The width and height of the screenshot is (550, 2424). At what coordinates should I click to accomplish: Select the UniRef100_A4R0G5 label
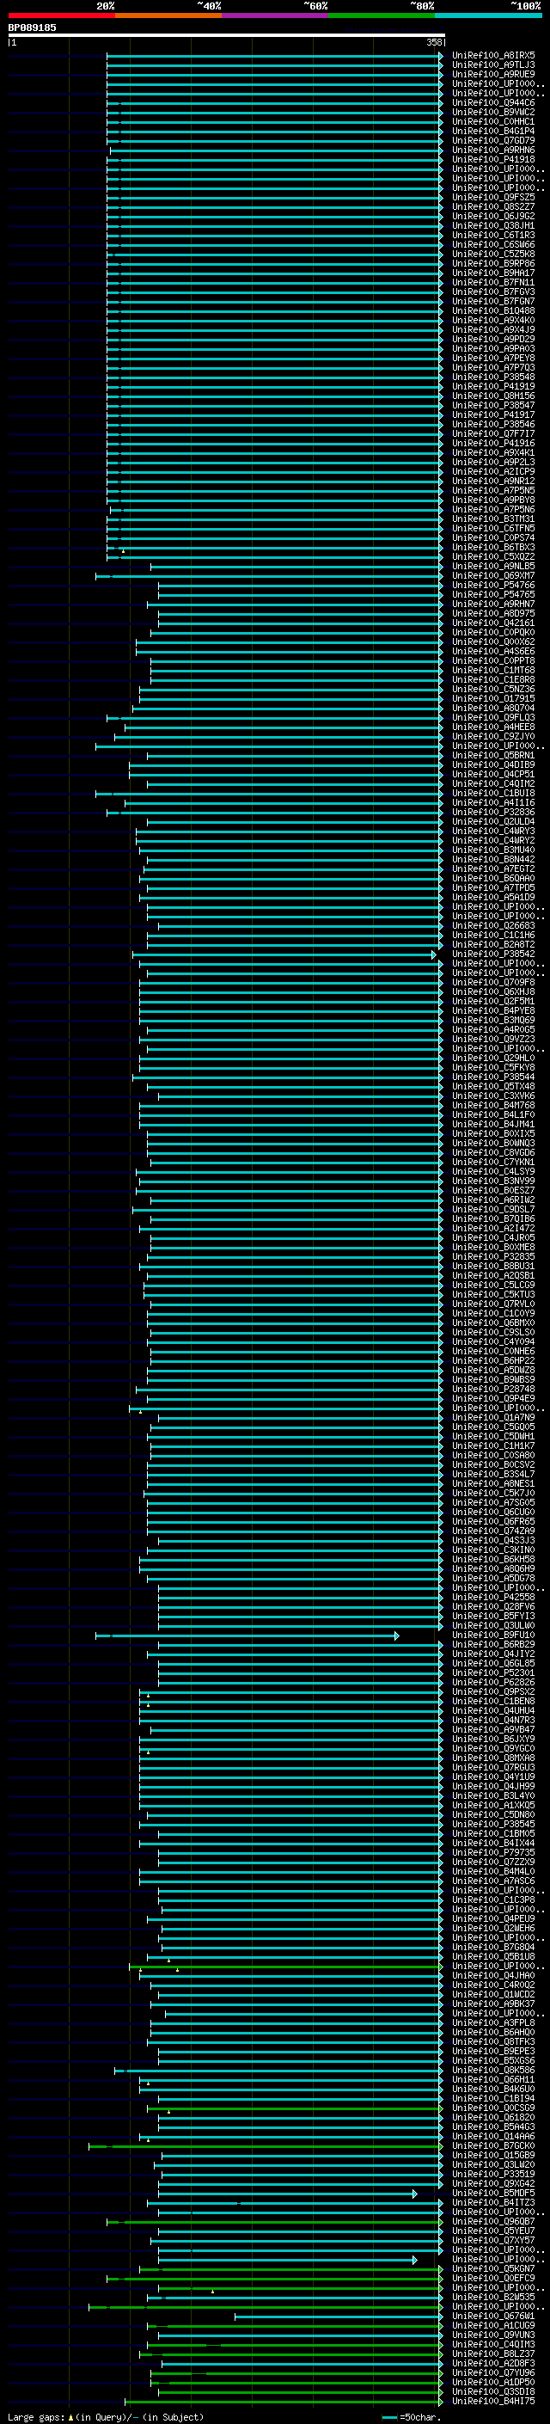(492, 1029)
